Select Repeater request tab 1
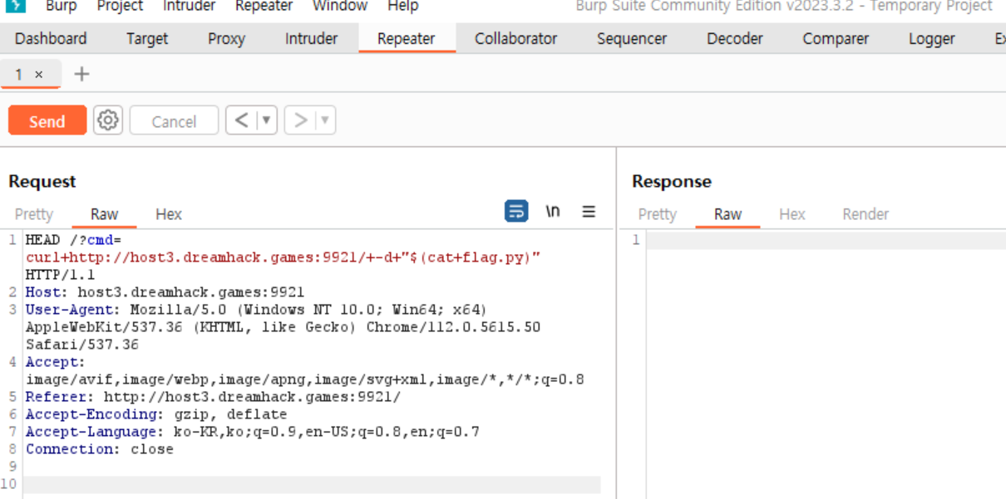This screenshot has width=1006, height=499. [19, 74]
